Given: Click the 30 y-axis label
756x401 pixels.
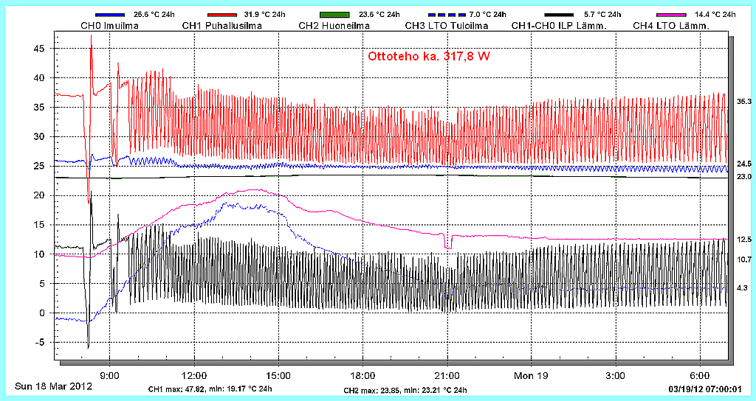Looking at the screenshot, I should click(40, 136).
